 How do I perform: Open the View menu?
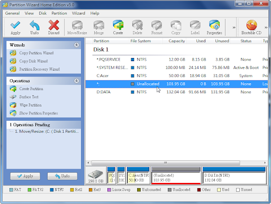(x=29, y=13)
